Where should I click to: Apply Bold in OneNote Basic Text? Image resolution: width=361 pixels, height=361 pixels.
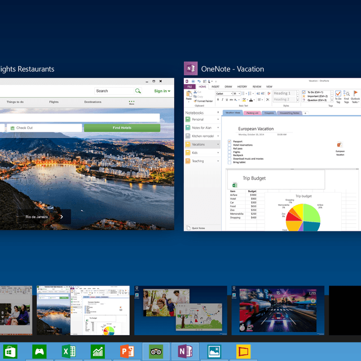click(x=218, y=99)
